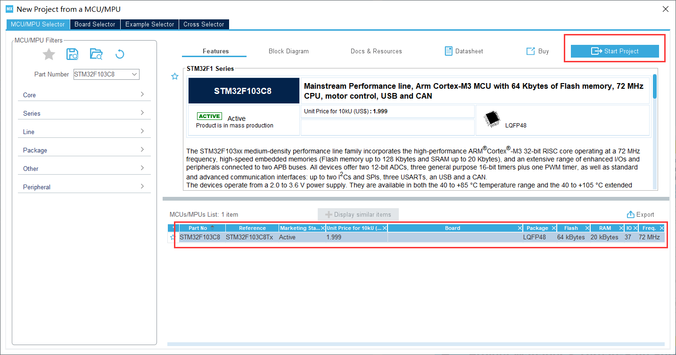Remove the RAM column
This screenshot has height=355, width=676.
(x=621, y=228)
